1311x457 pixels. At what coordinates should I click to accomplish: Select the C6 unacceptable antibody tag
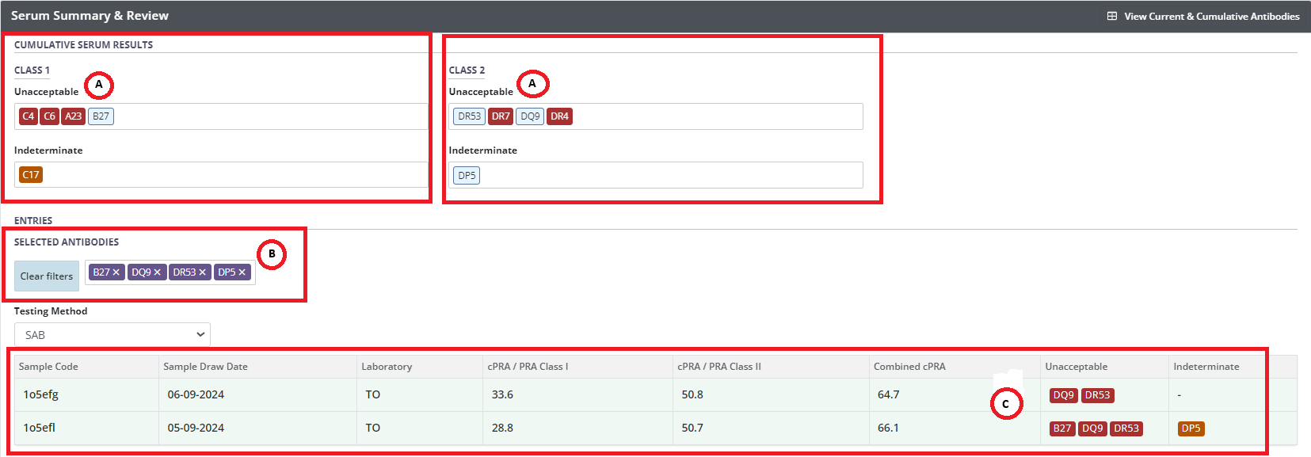point(50,116)
